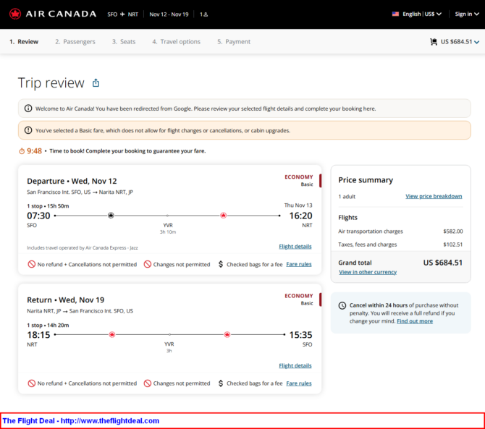The image size is (485, 429).
Task: Go to the 3. Seats step
Action: tap(124, 42)
